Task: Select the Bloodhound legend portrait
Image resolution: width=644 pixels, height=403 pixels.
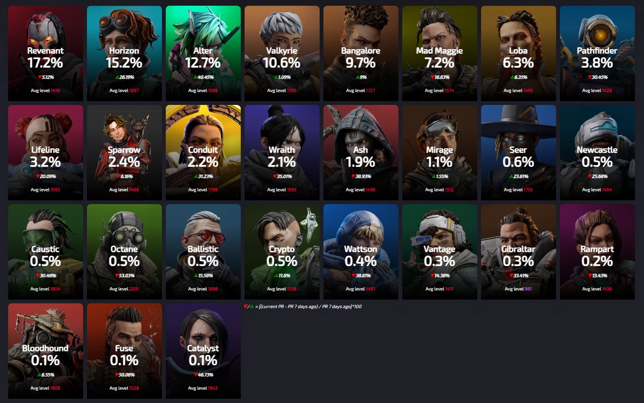Action: point(45,351)
